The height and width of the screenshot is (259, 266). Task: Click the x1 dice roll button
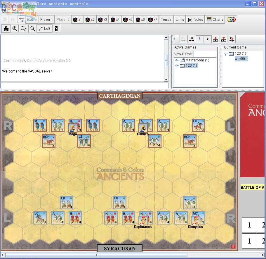click(x=77, y=20)
